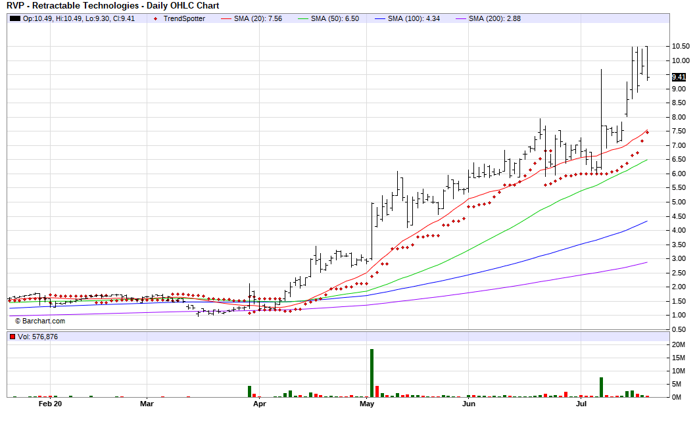Click the 20M volume axis label
This screenshot has height=424, width=697.
click(679, 344)
